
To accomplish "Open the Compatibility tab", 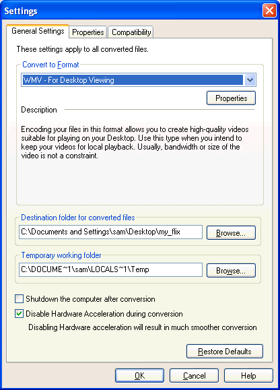I will point(131,32).
